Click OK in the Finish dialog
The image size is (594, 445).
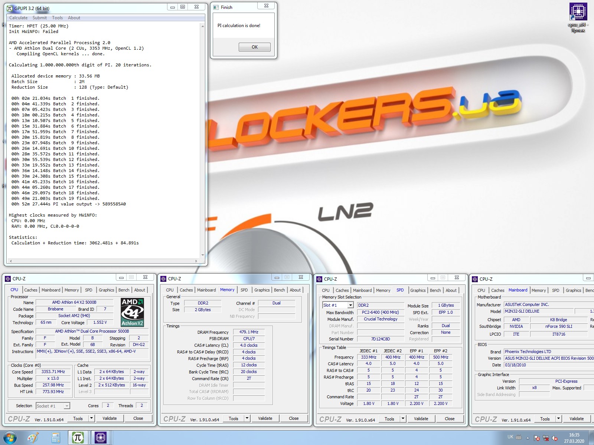[255, 47]
